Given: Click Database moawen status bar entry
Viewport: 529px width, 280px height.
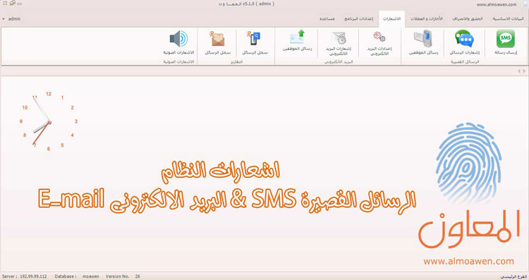Looking at the screenshot, I should [77, 276].
